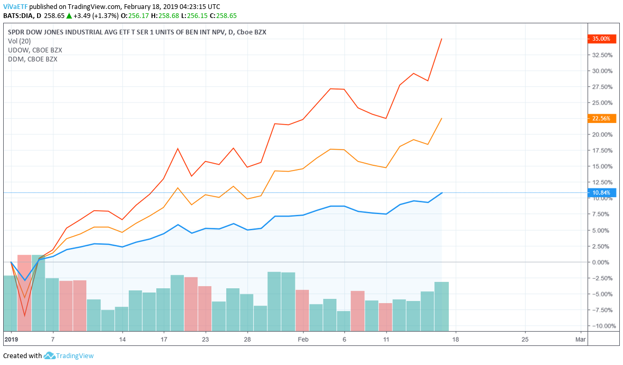Click the 'O:256.17' open price value
623x365 pixels.
point(135,16)
